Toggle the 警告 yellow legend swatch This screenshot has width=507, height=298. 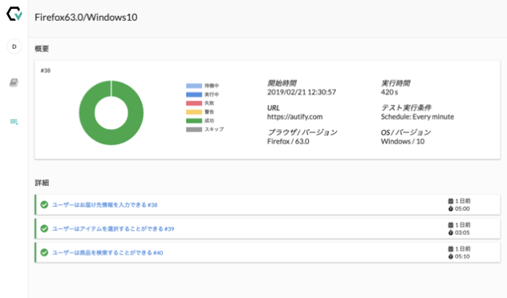[x=194, y=112]
